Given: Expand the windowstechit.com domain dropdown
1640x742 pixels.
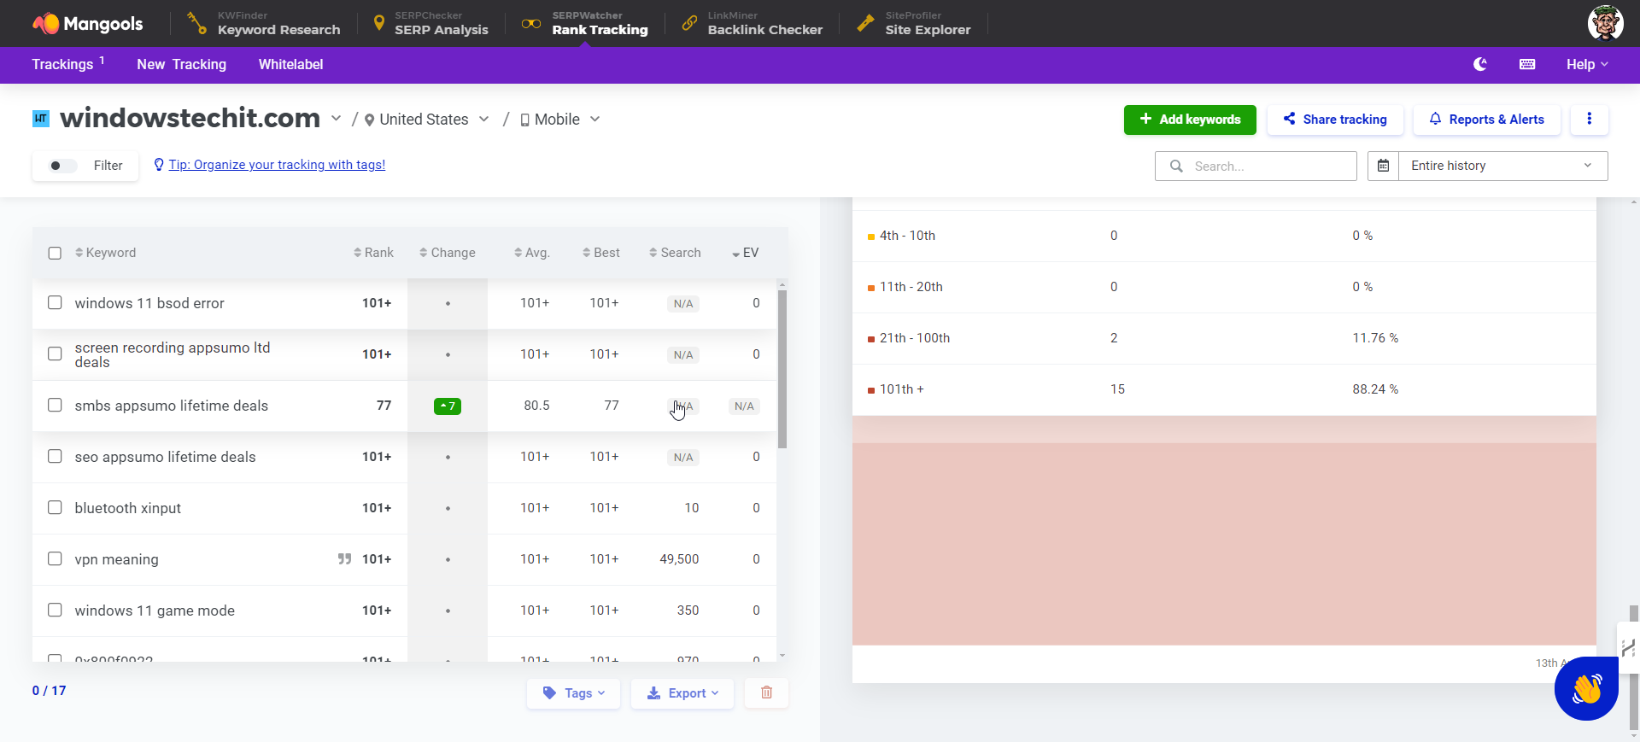Looking at the screenshot, I should pos(336,119).
